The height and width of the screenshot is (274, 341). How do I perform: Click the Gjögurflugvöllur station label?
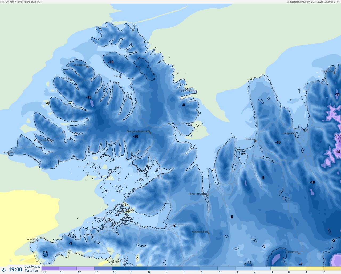click(188, 90)
